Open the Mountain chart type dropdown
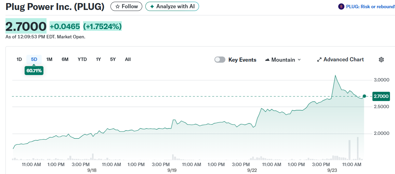 click(283, 60)
